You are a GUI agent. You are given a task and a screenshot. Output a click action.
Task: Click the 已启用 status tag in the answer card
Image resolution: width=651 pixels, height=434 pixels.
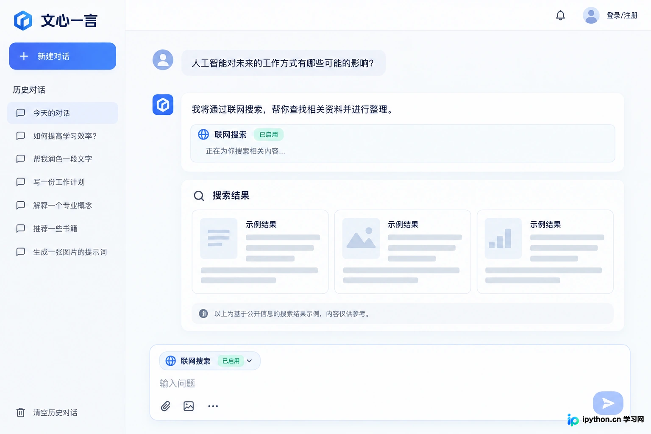(269, 134)
